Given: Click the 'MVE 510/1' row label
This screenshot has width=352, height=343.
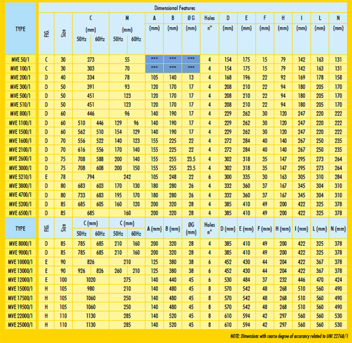Looking at the screenshot, I should (20, 105).
